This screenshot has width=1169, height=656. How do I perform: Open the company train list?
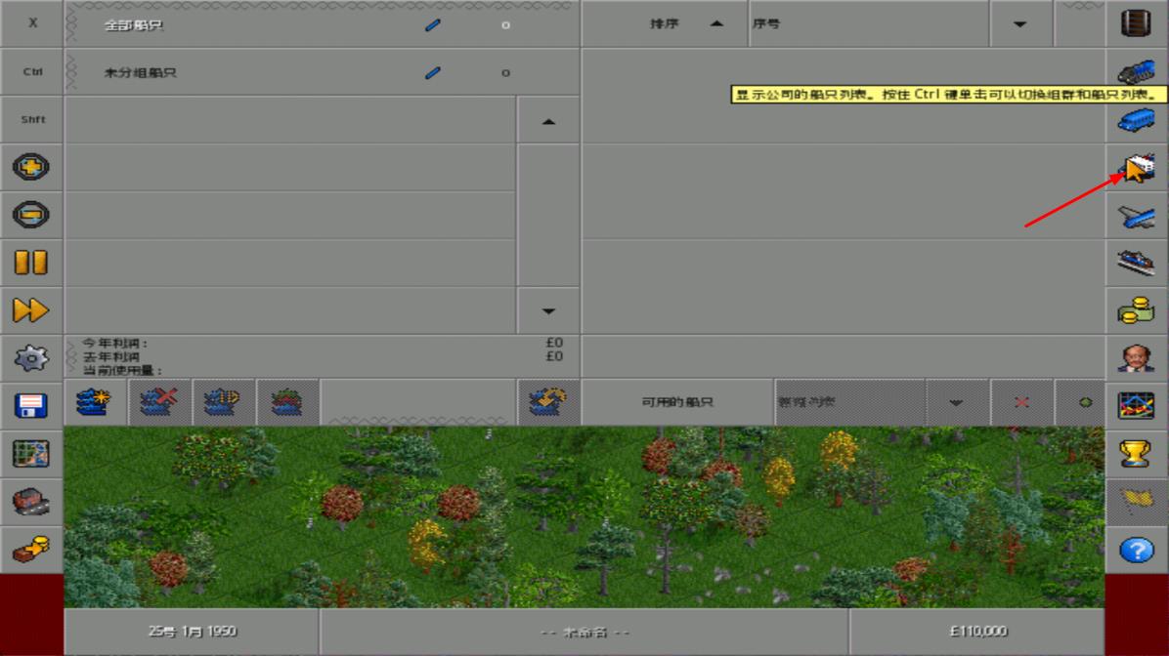pyautogui.click(x=1137, y=71)
